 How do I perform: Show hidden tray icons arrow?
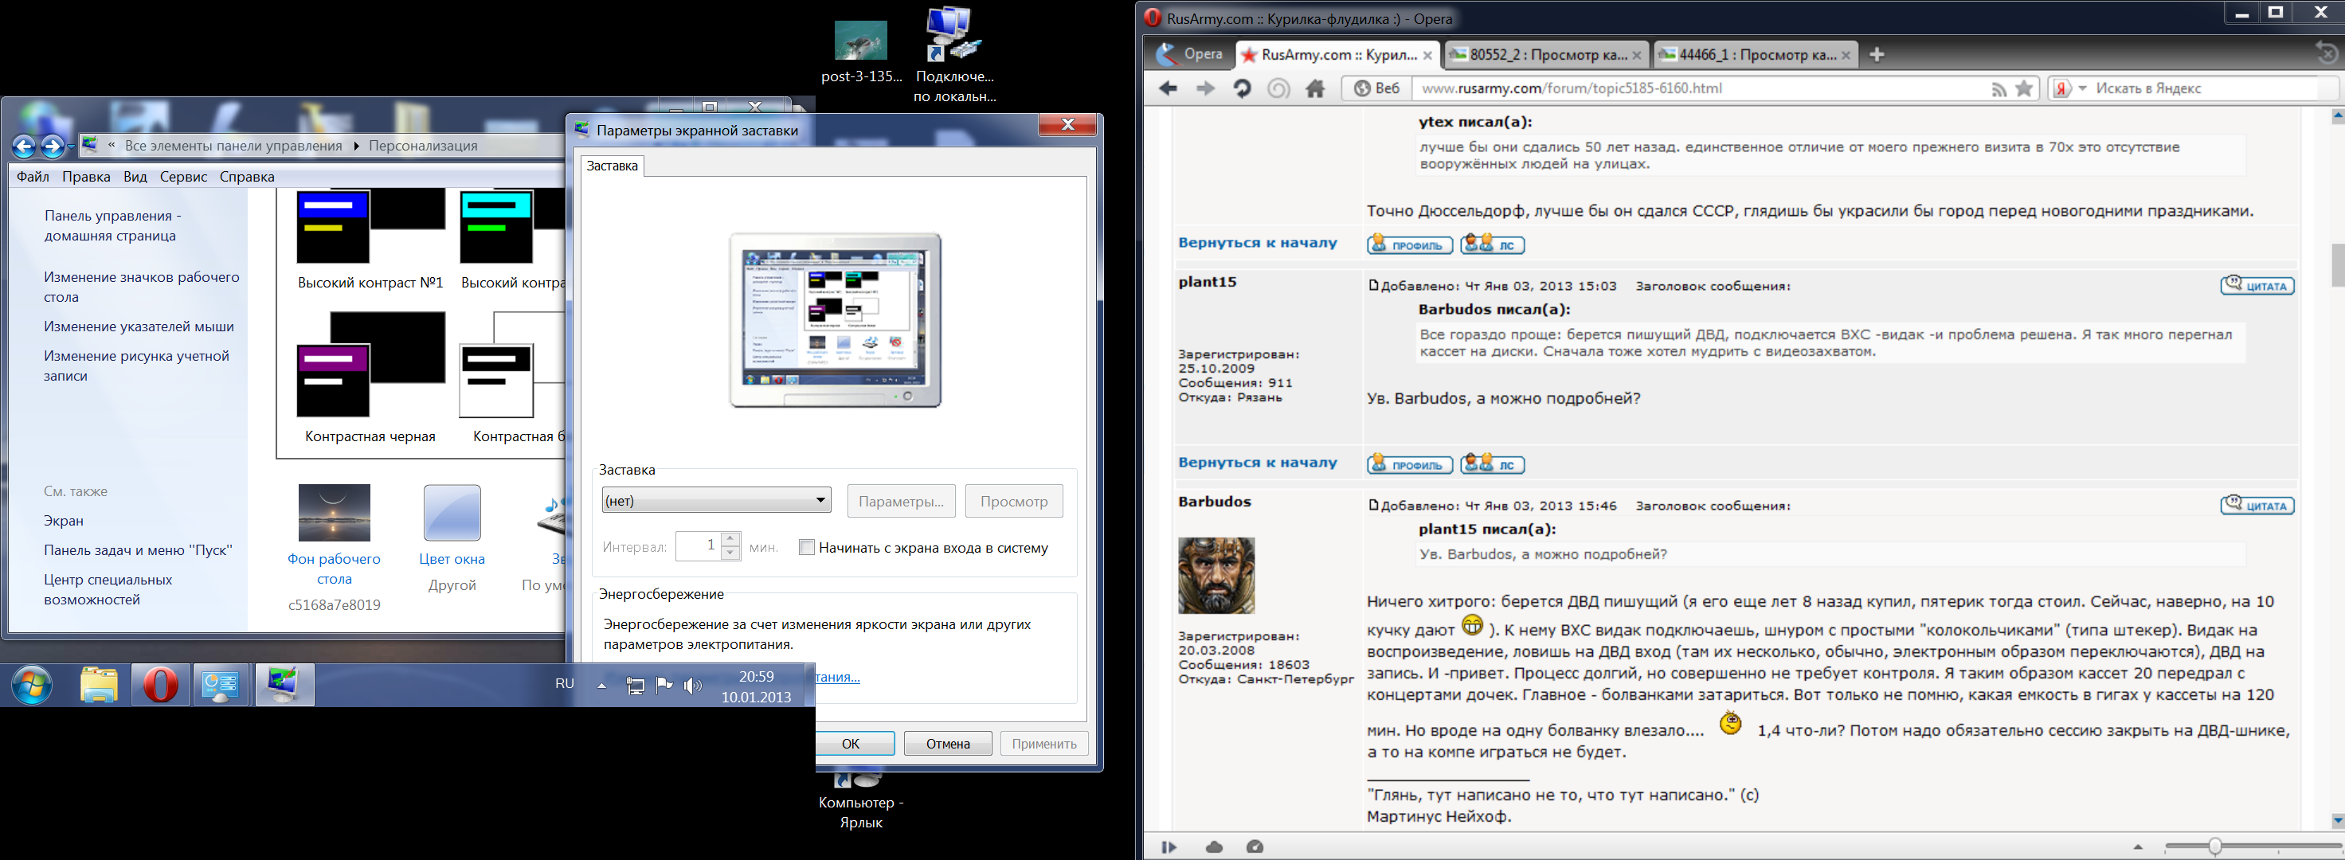tap(601, 686)
